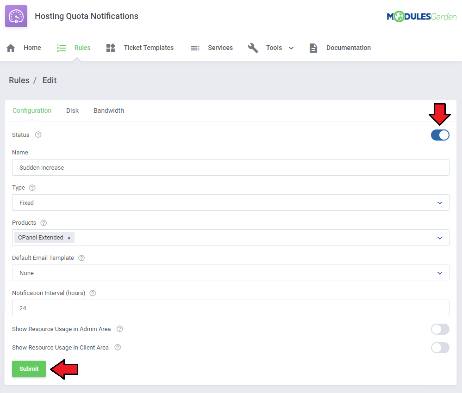
Task: Click the Status help question icon
Action: click(38, 135)
